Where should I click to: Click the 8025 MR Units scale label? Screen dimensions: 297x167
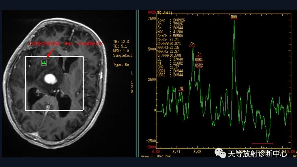[160, 12]
